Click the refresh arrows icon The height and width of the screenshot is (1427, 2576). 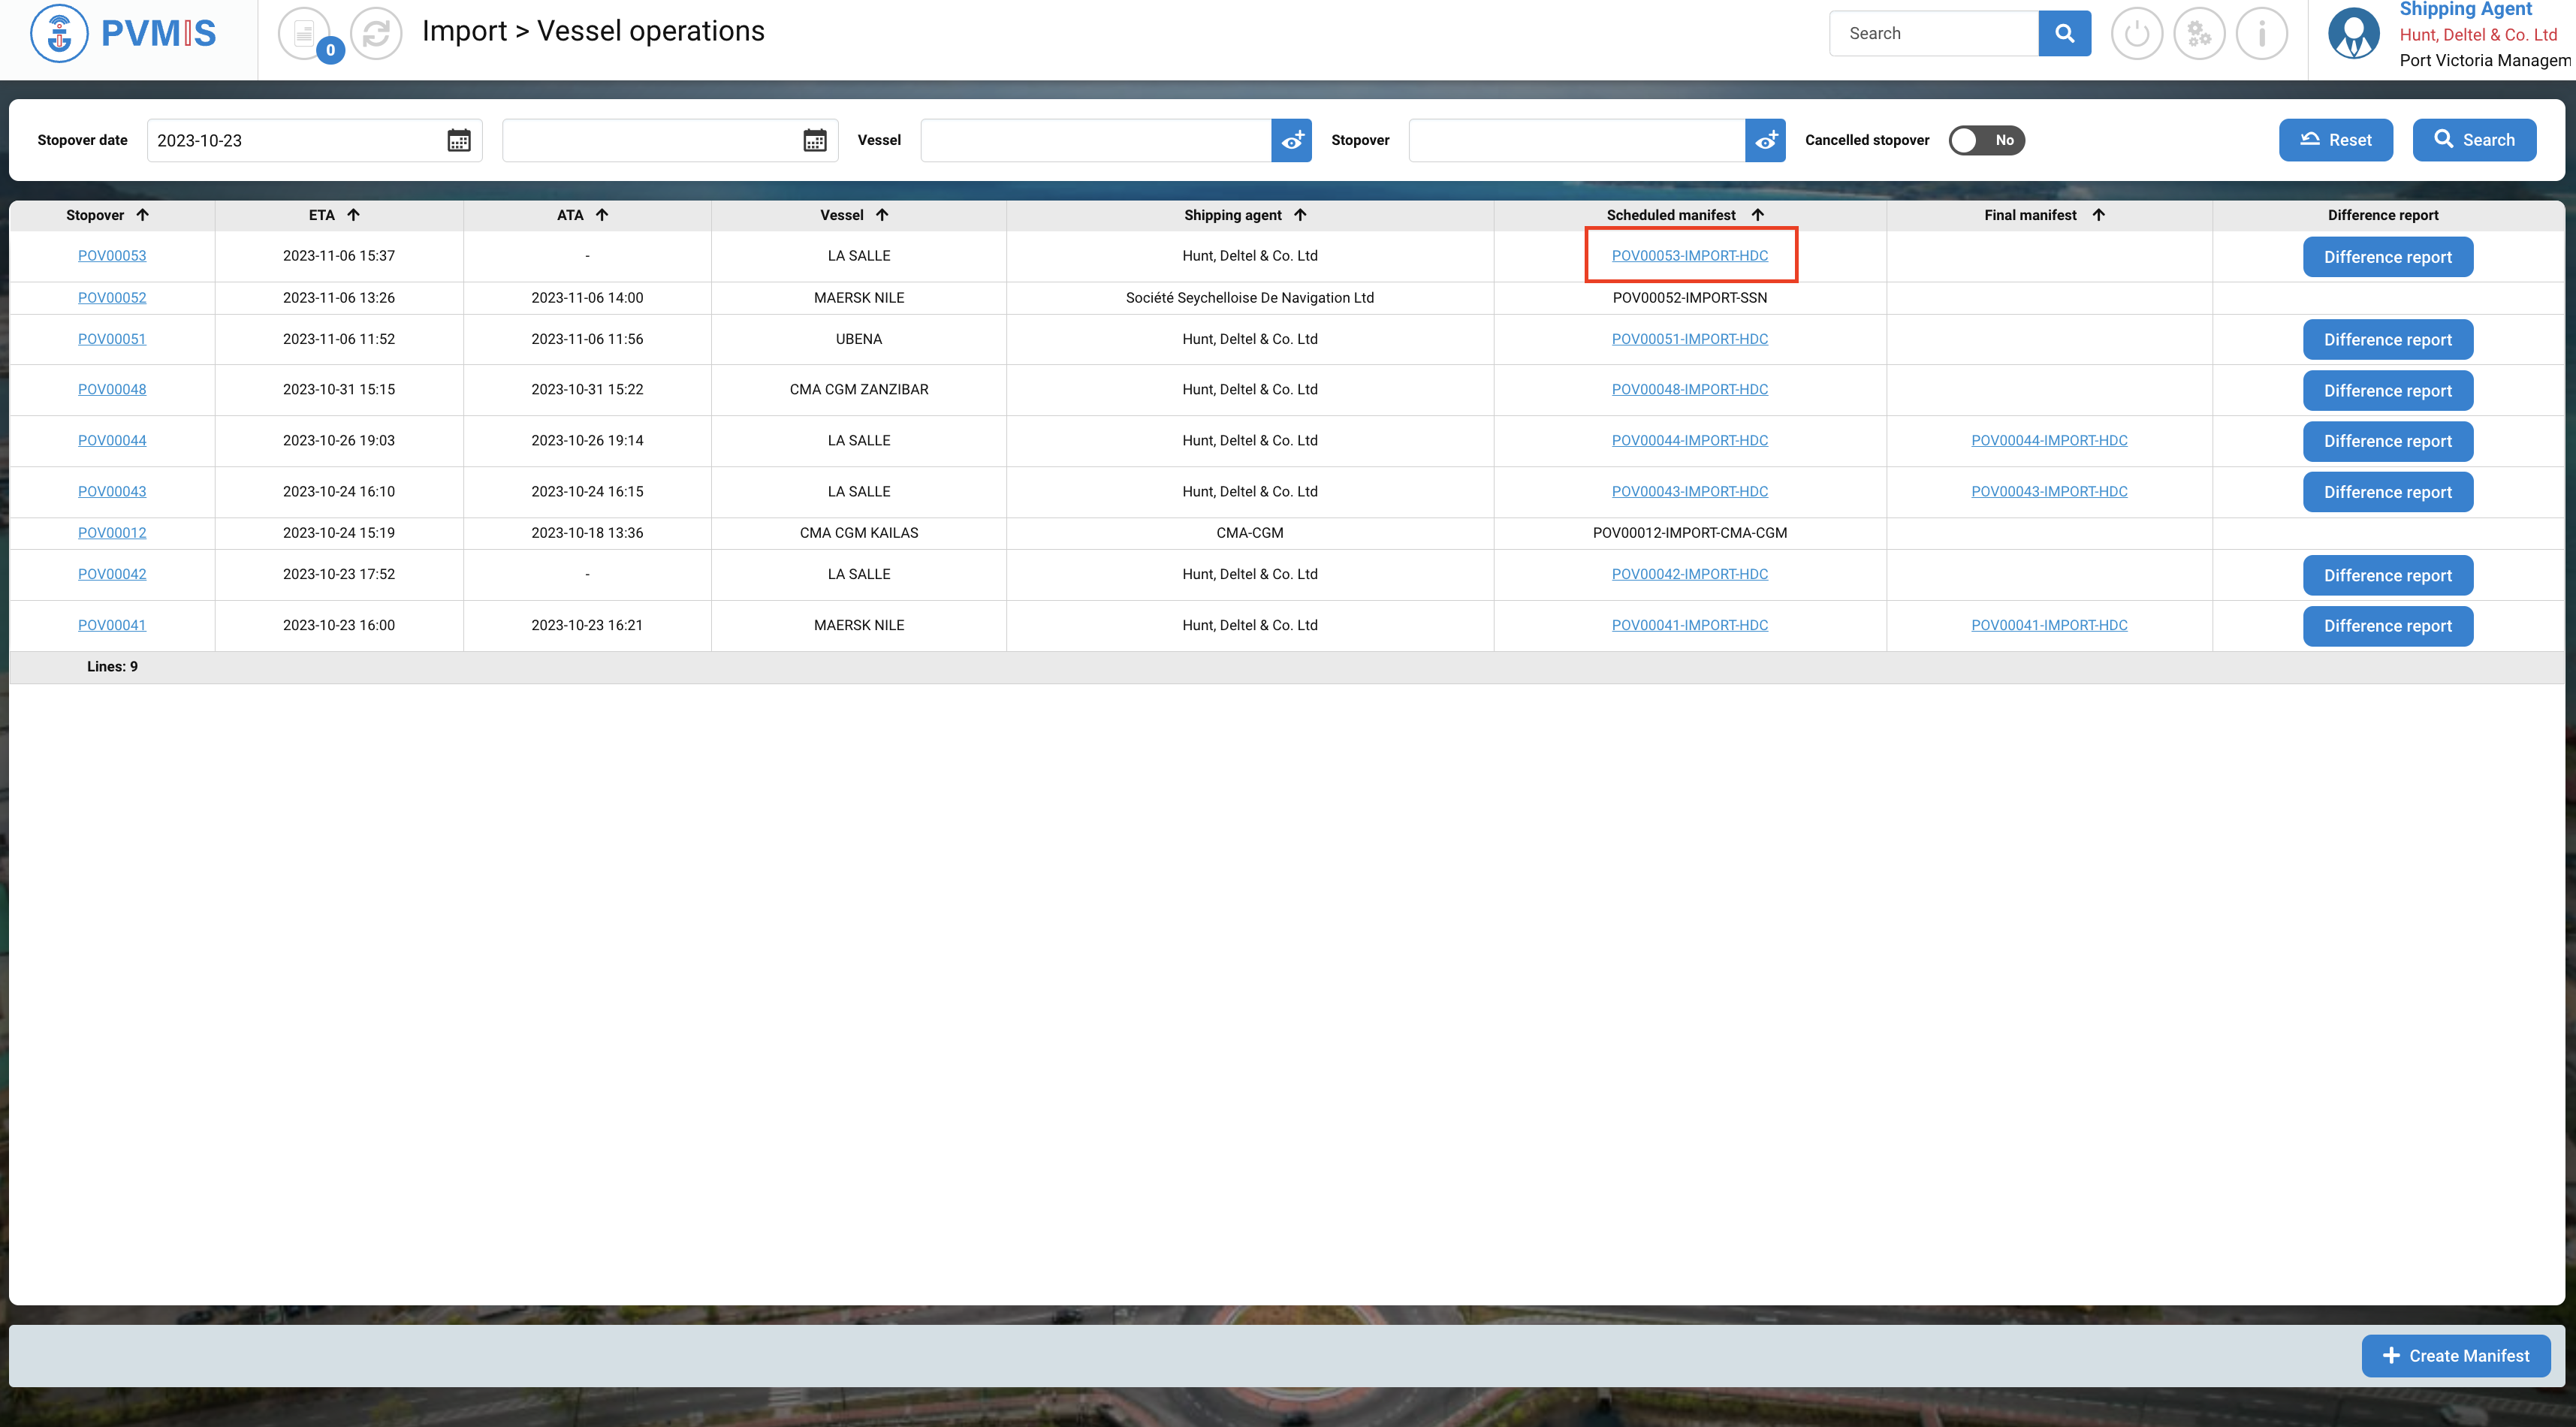(376, 33)
